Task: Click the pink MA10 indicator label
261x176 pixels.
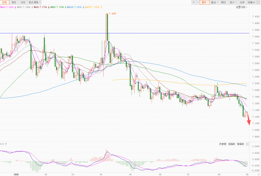Action: click(x=7, y=7)
